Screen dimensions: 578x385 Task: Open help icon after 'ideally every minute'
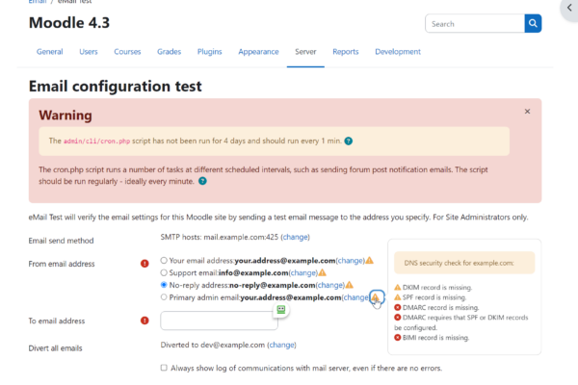202,181
